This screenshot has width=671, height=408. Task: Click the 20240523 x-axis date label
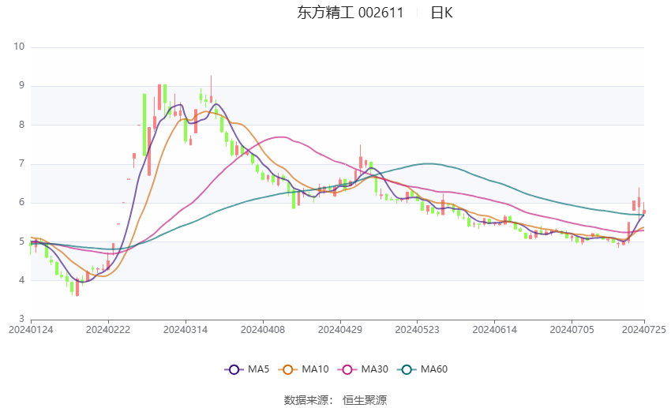[x=418, y=330]
